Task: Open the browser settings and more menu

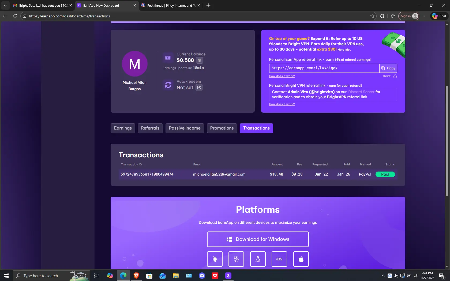Action: pyautogui.click(x=425, y=16)
